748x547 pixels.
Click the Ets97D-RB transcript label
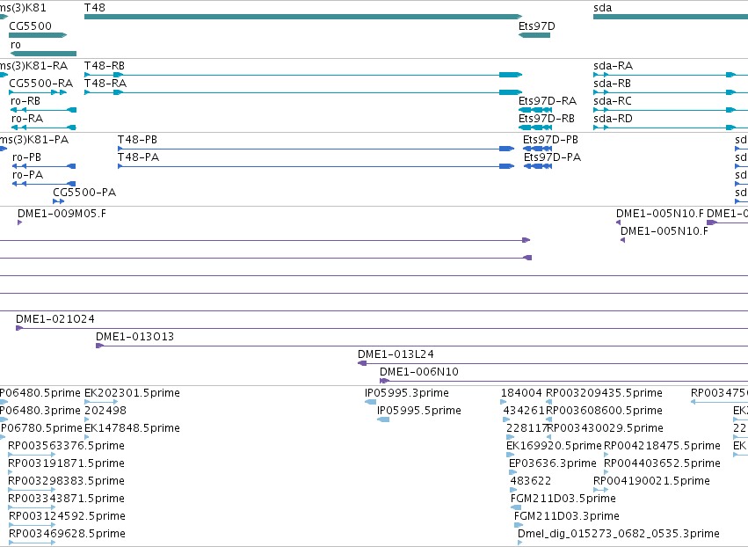pos(546,119)
